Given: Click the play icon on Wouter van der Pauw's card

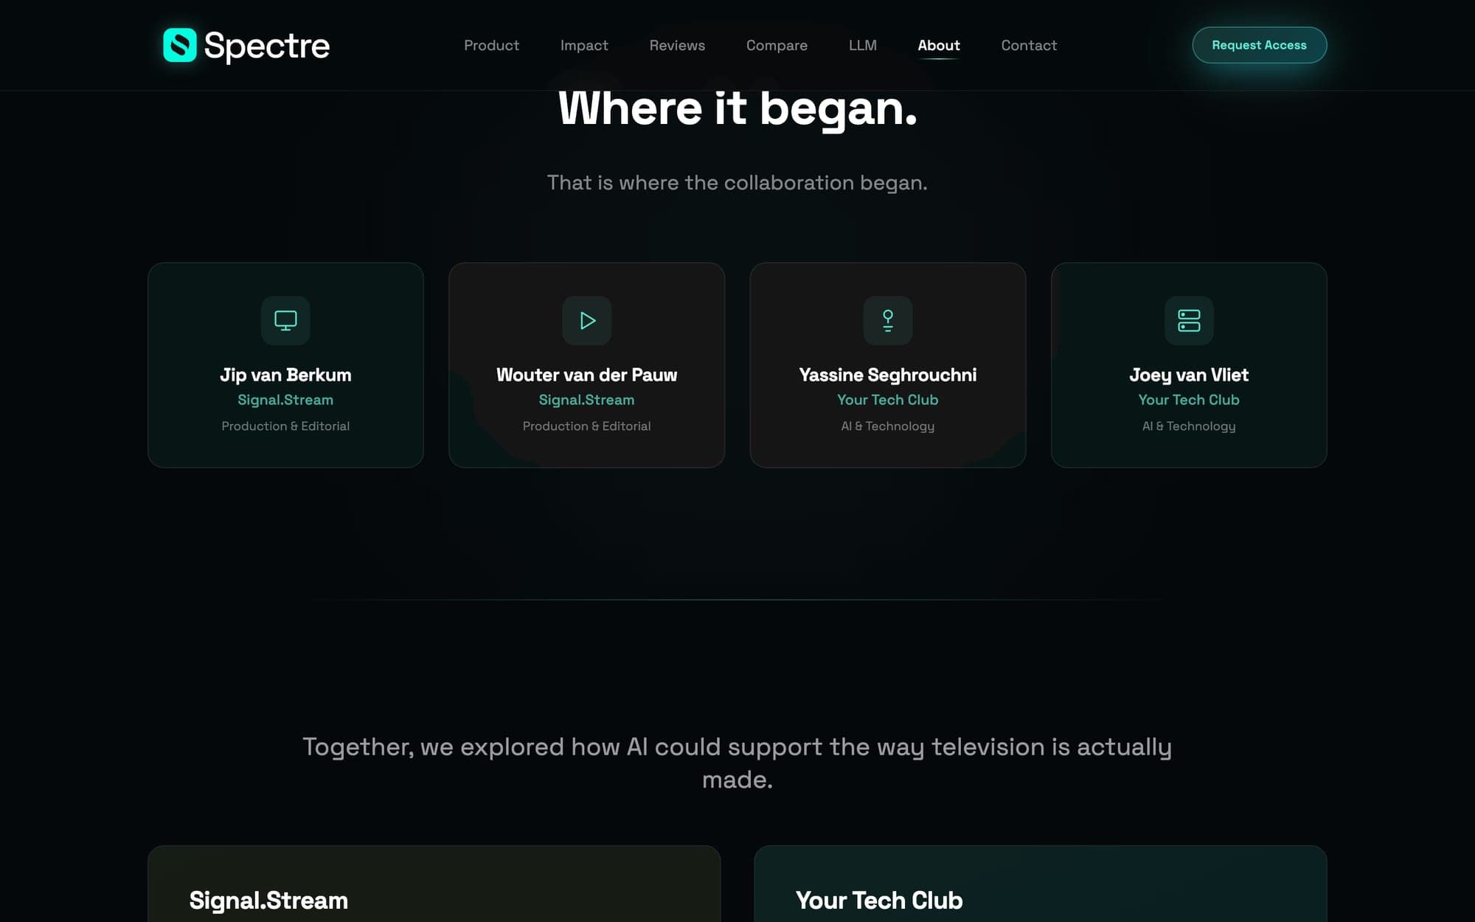Looking at the screenshot, I should pyautogui.click(x=587, y=320).
